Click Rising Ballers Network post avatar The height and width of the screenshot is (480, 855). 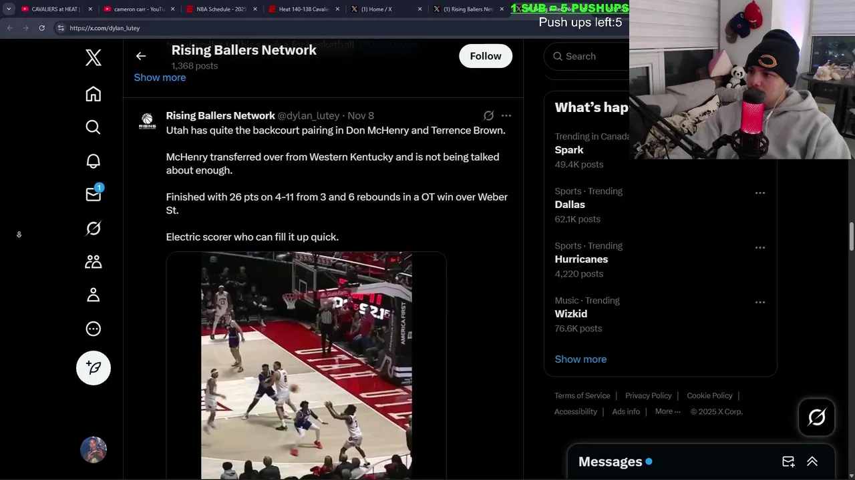tap(148, 121)
